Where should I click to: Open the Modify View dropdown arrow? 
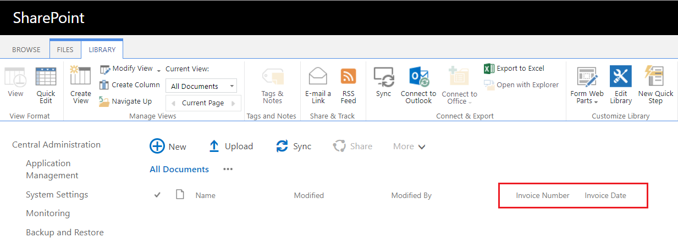(x=159, y=70)
